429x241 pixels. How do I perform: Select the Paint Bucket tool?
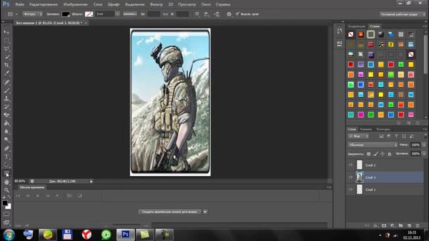click(x=7, y=123)
